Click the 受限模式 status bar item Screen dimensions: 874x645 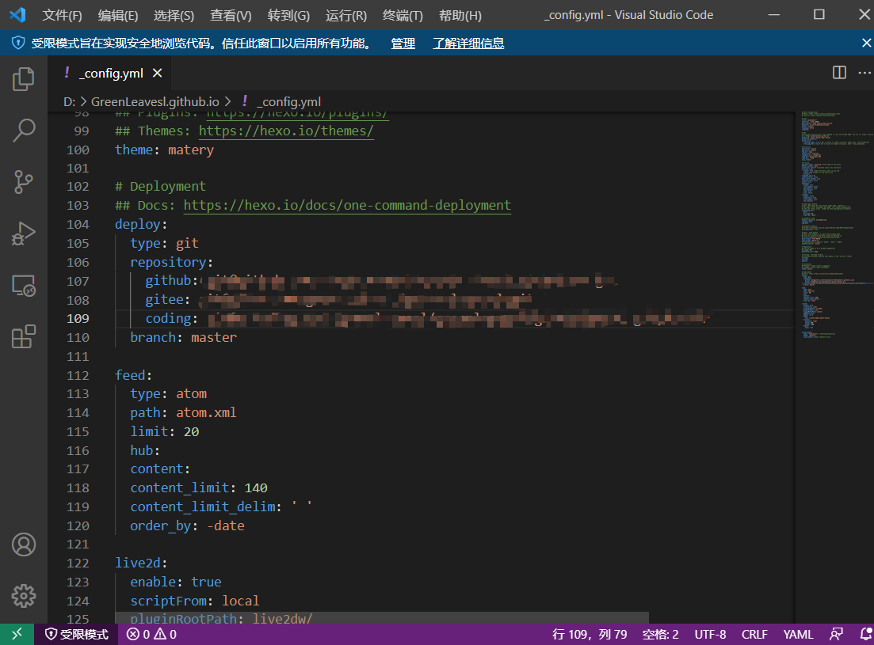click(76, 634)
